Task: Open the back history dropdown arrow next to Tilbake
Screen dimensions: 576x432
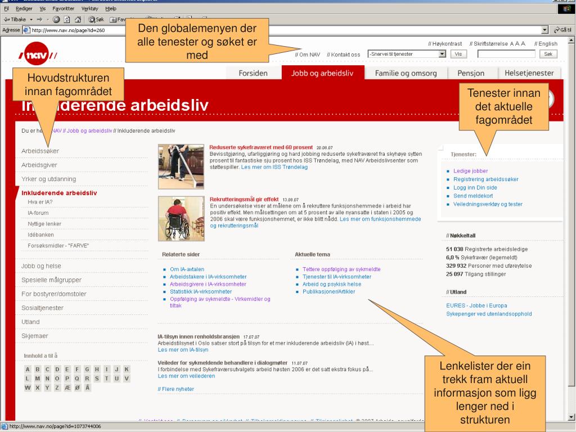Action: 31,20
